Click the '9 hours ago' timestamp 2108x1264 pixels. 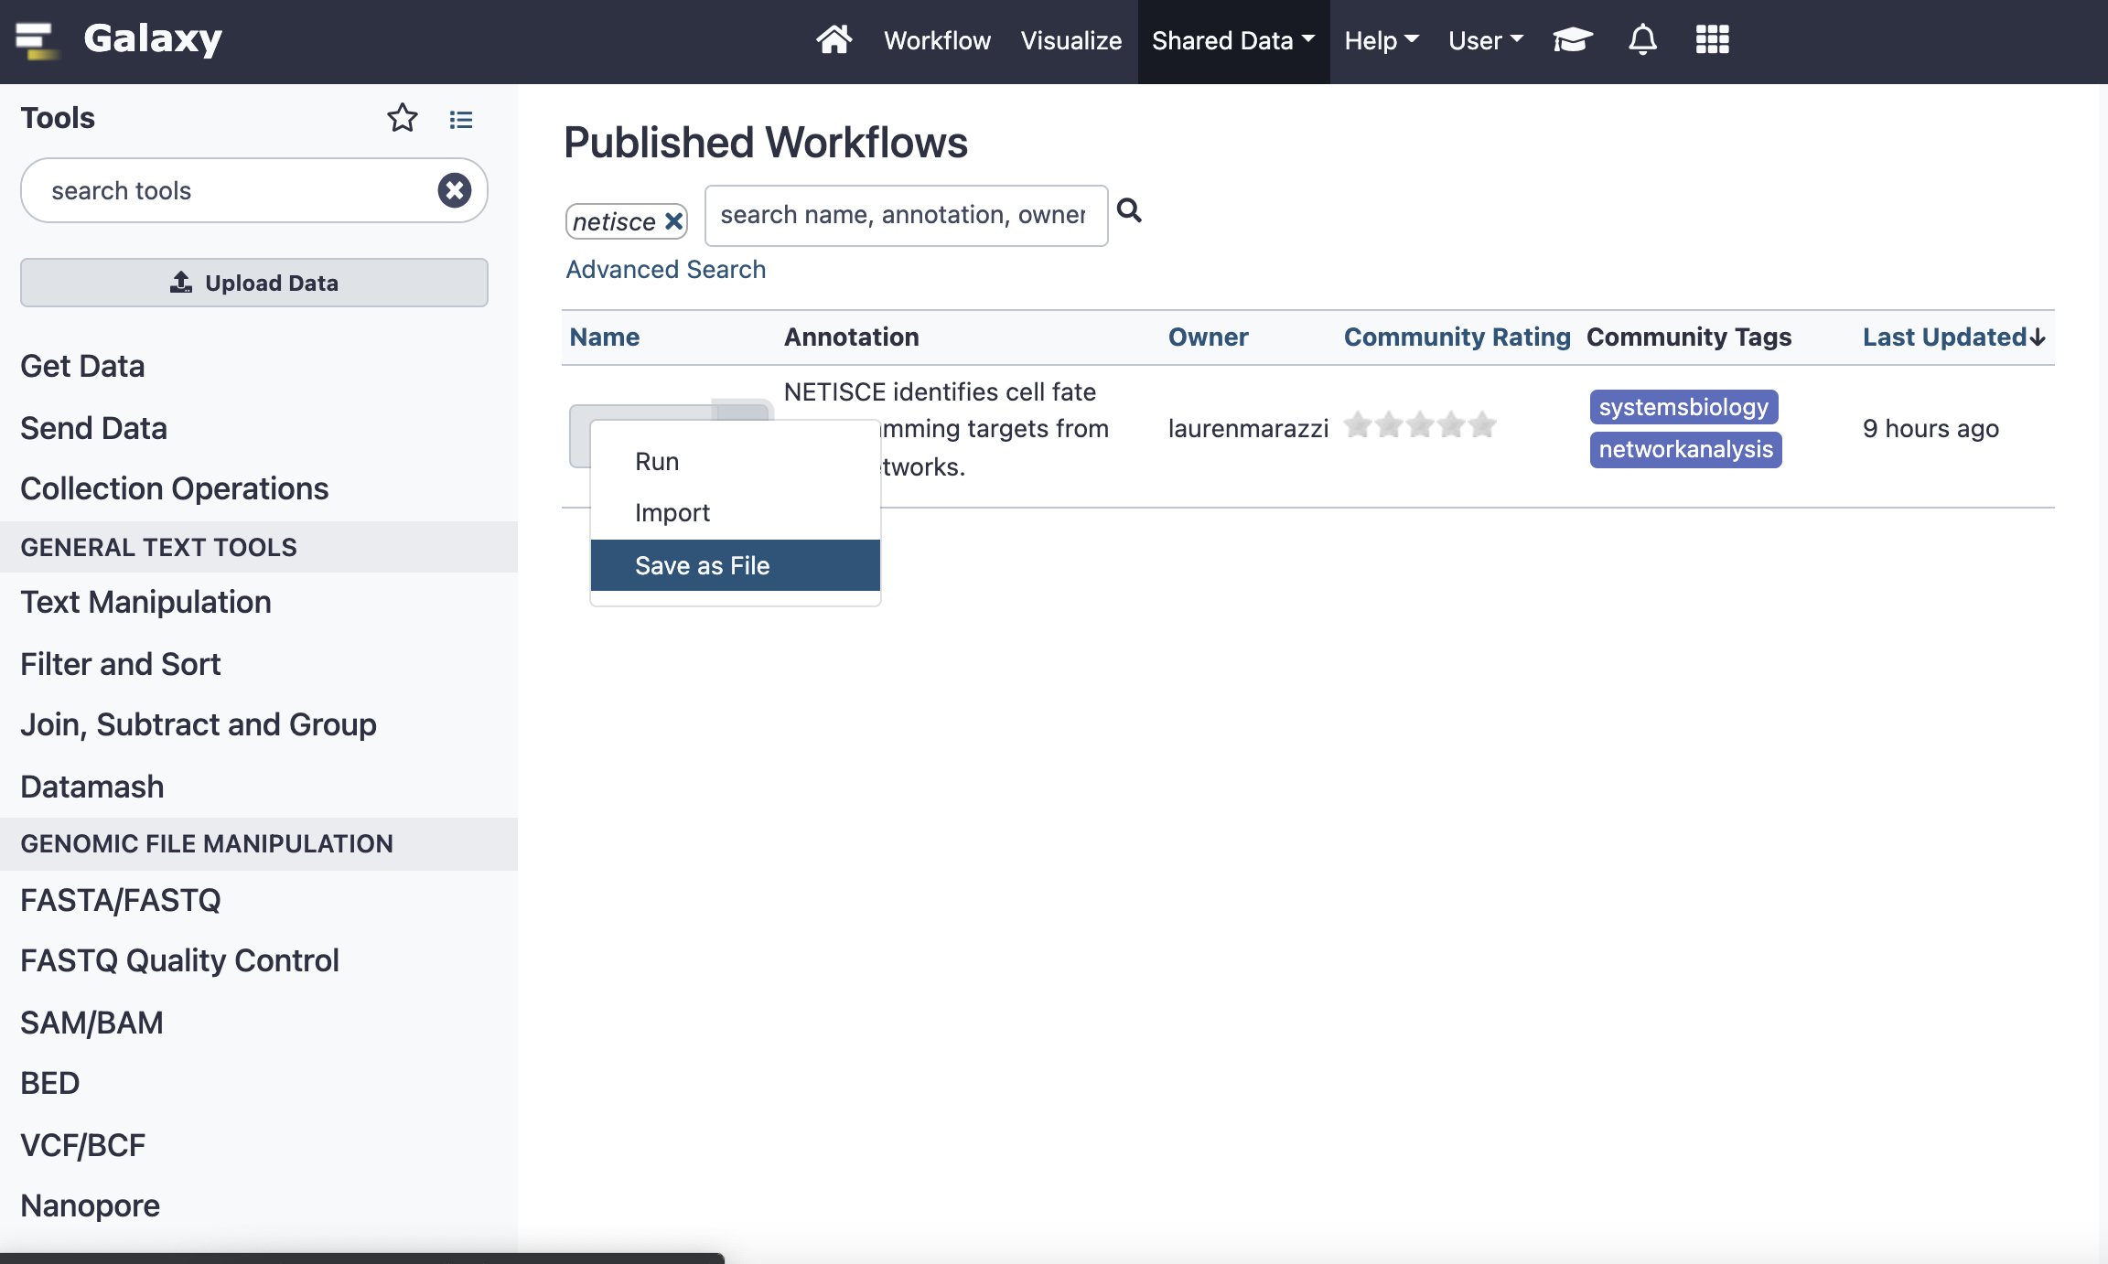click(x=1931, y=429)
